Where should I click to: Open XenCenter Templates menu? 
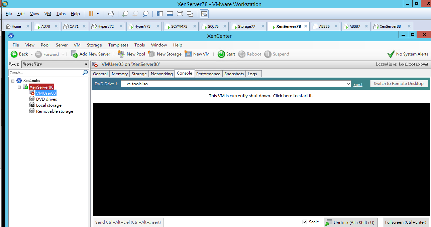(118, 45)
